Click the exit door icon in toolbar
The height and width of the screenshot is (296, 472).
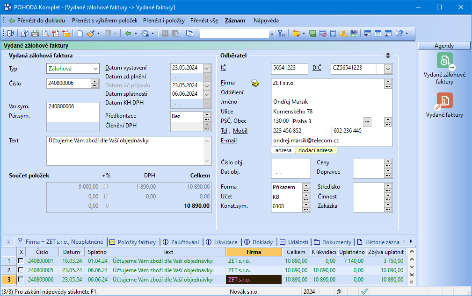coord(11,33)
